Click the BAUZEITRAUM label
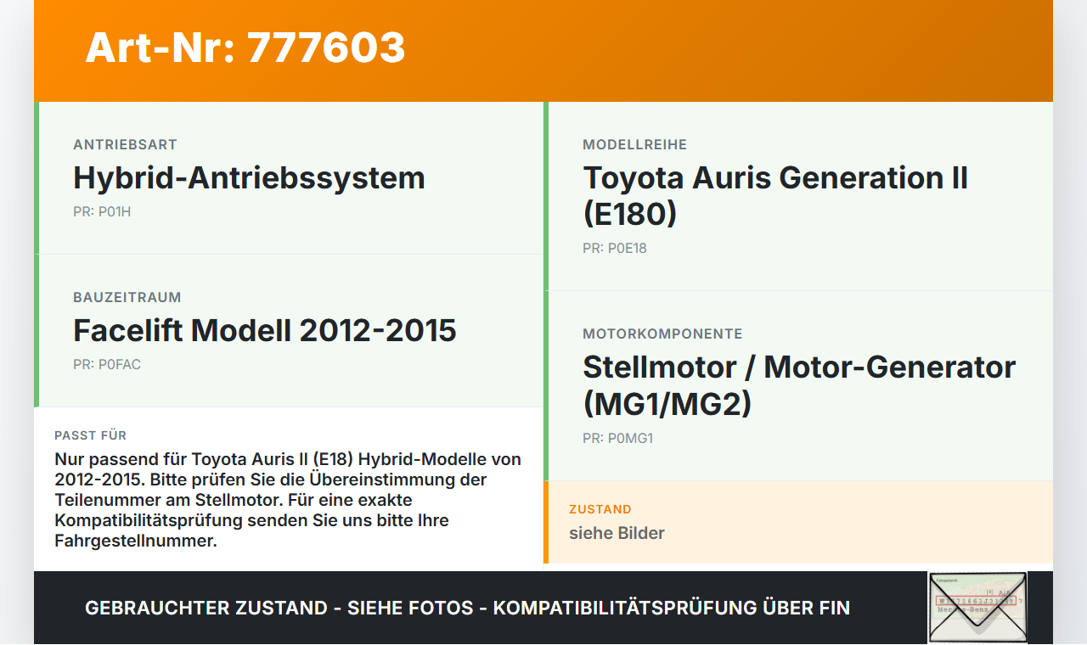The width and height of the screenshot is (1087, 645). 127,298
